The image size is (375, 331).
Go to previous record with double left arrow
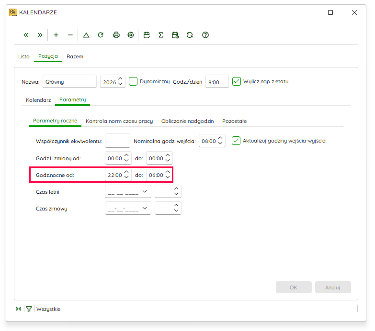[26, 35]
